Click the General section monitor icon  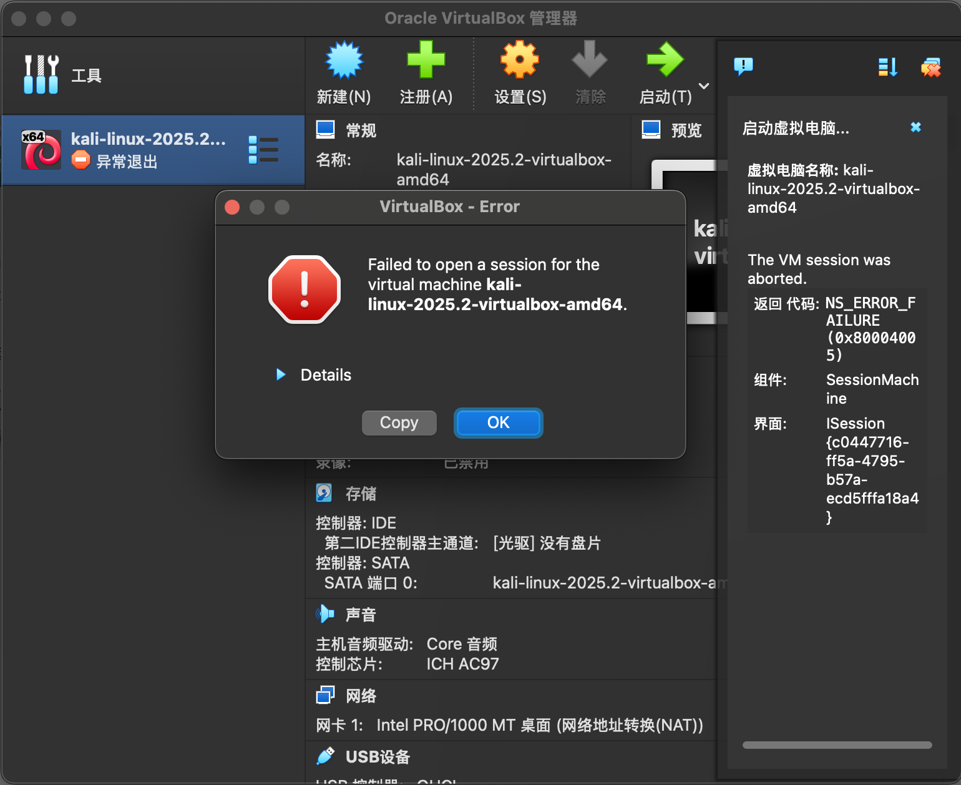pos(325,129)
